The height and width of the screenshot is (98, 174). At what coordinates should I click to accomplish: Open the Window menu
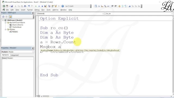(63, 10)
